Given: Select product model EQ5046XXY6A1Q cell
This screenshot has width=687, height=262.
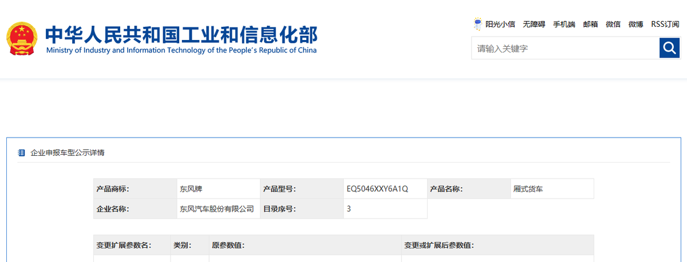Looking at the screenshot, I should click(x=377, y=189).
